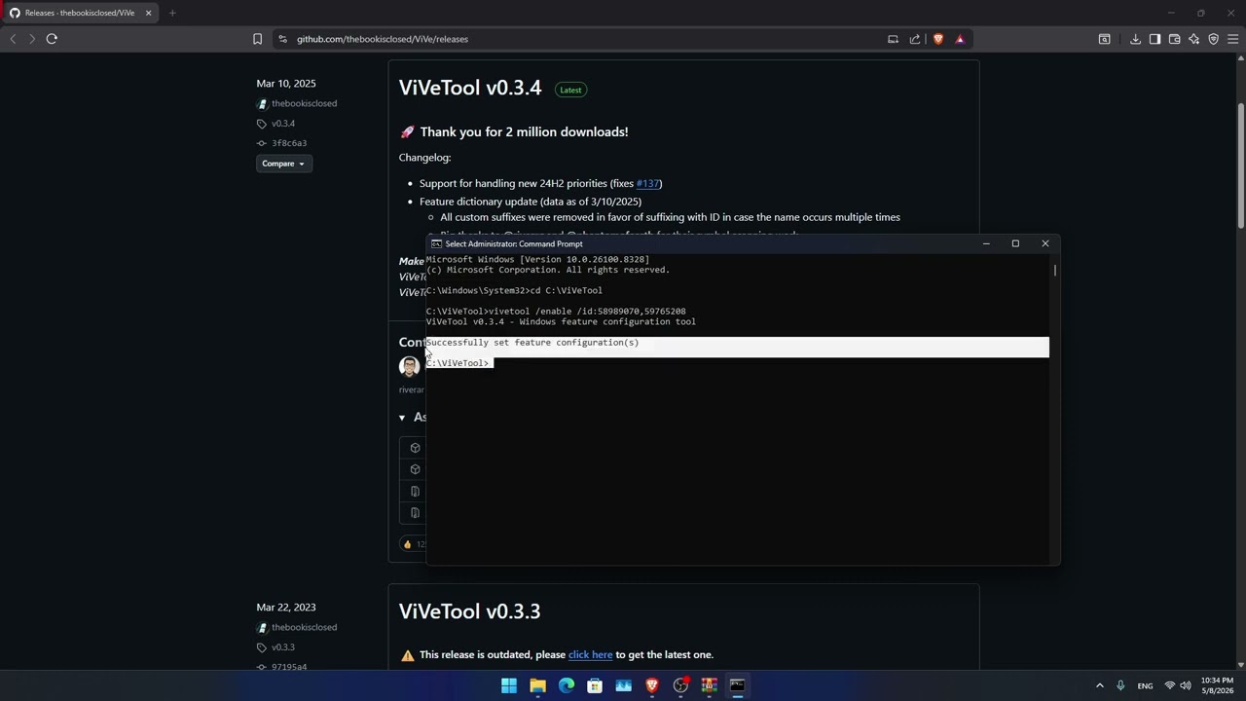Click the address bar URL
1246x701 pixels.
[383, 39]
